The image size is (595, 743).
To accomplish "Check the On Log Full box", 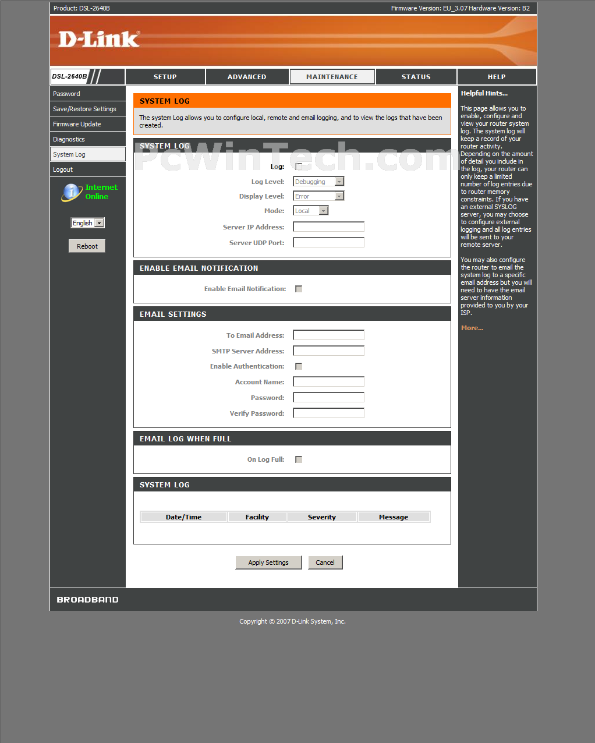I will (x=299, y=459).
